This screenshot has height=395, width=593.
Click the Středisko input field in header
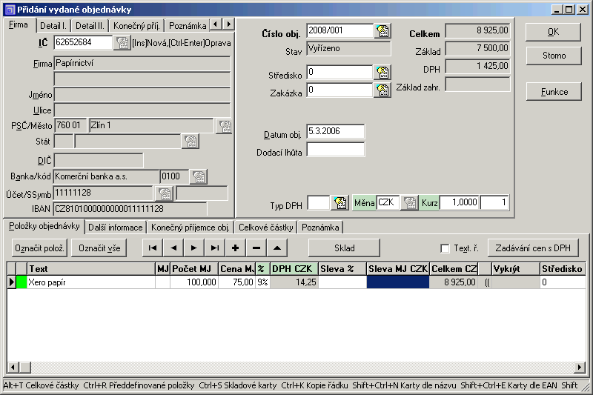pos(340,72)
